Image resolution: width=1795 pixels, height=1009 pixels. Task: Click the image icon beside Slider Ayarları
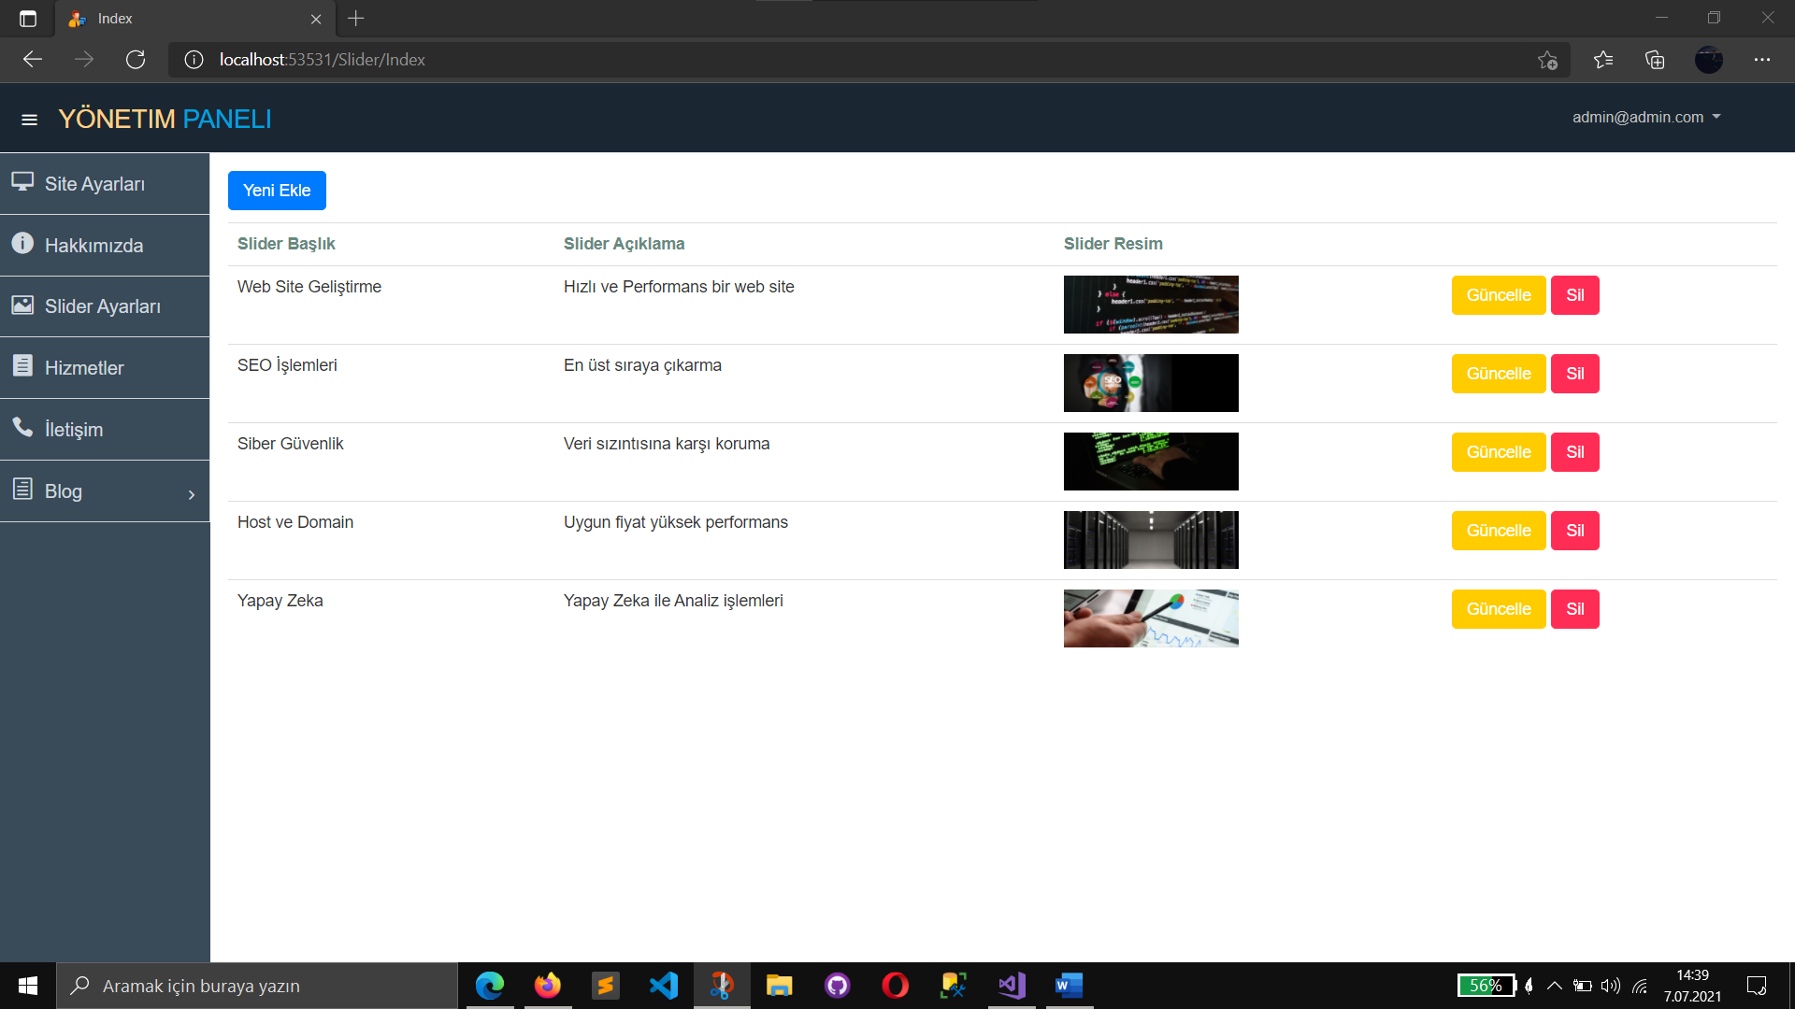pos(22,305)
